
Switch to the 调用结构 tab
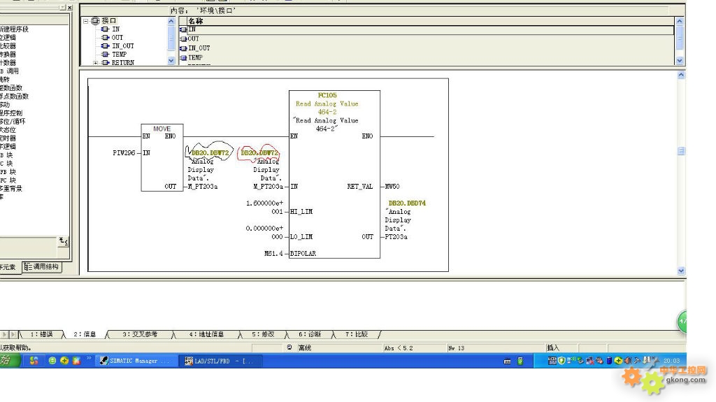tap(42, 267)
